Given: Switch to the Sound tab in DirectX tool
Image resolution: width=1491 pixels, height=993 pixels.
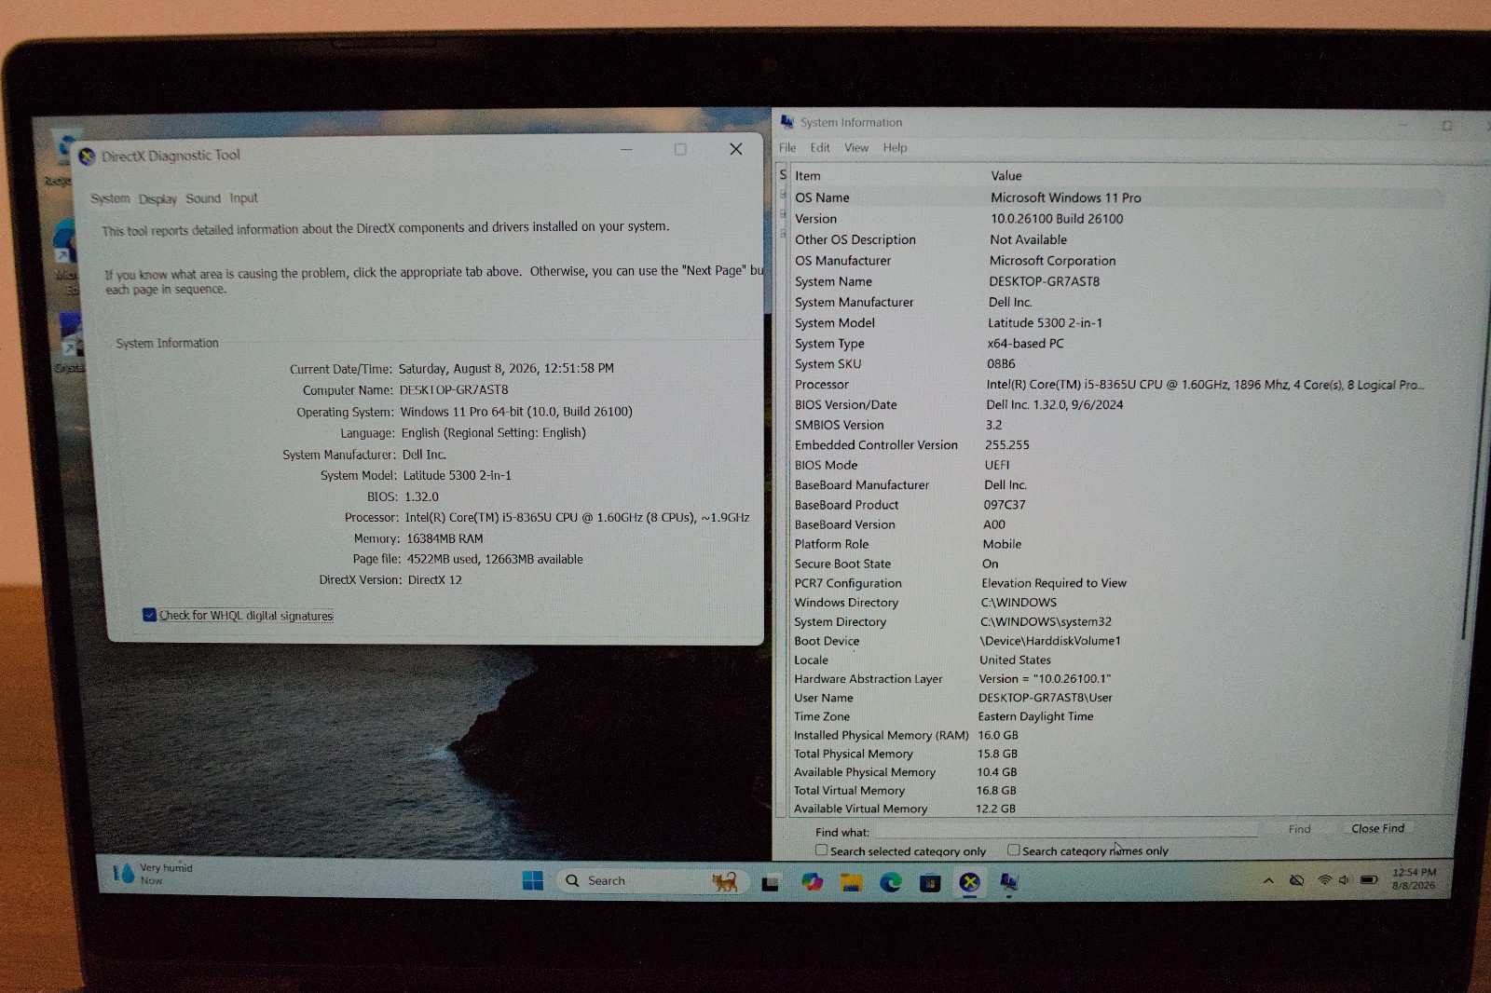Looking at the screenshot, I should [x=203, y=198].
